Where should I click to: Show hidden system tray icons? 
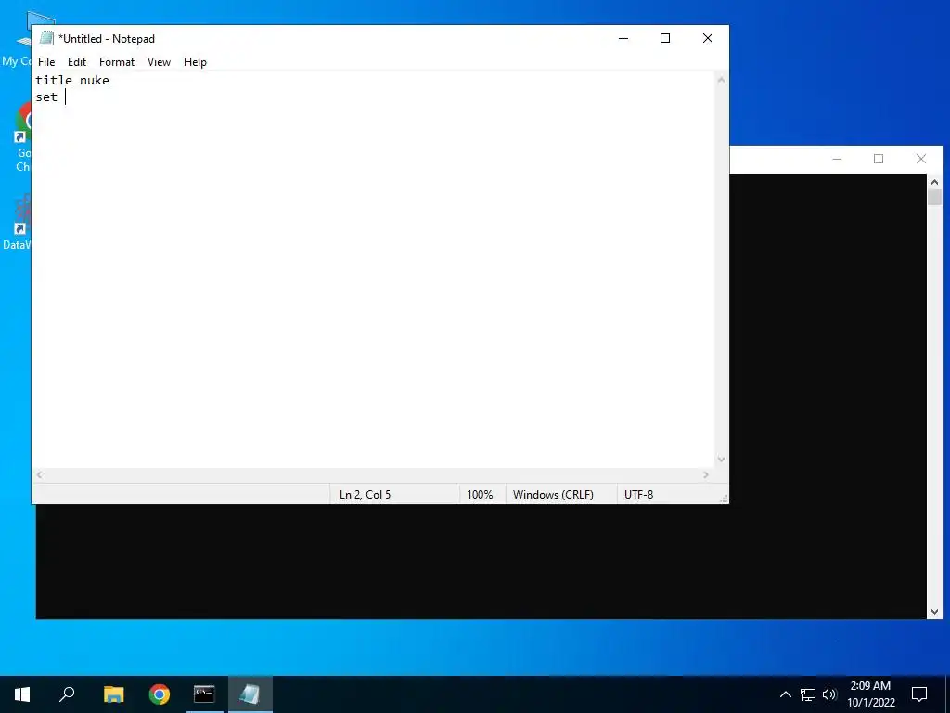point(785,694)
